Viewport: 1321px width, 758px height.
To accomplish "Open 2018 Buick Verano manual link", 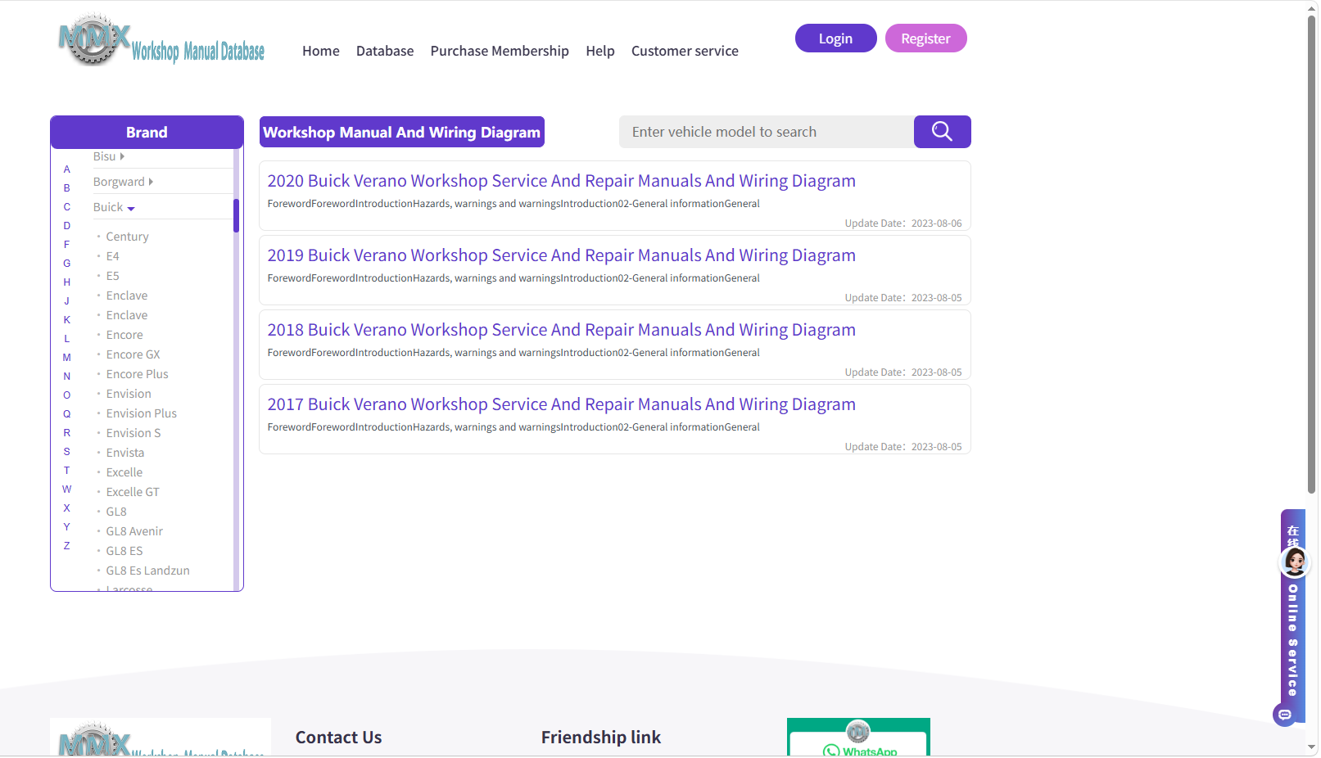I will pyautogui.click(x=562, y=330).
